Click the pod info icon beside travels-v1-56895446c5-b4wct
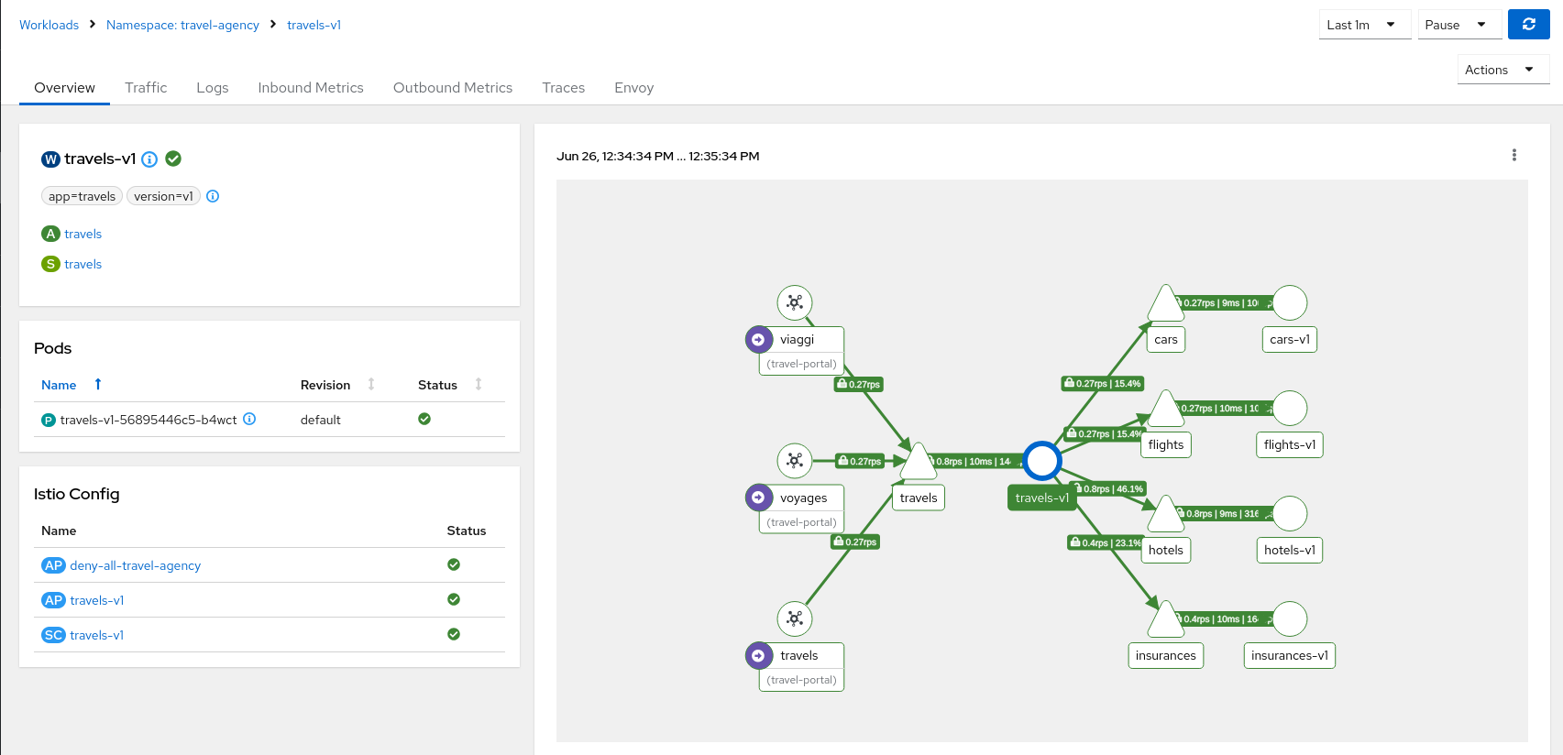The width and height of the screenshot is (1563, 755). click(249, 420)
